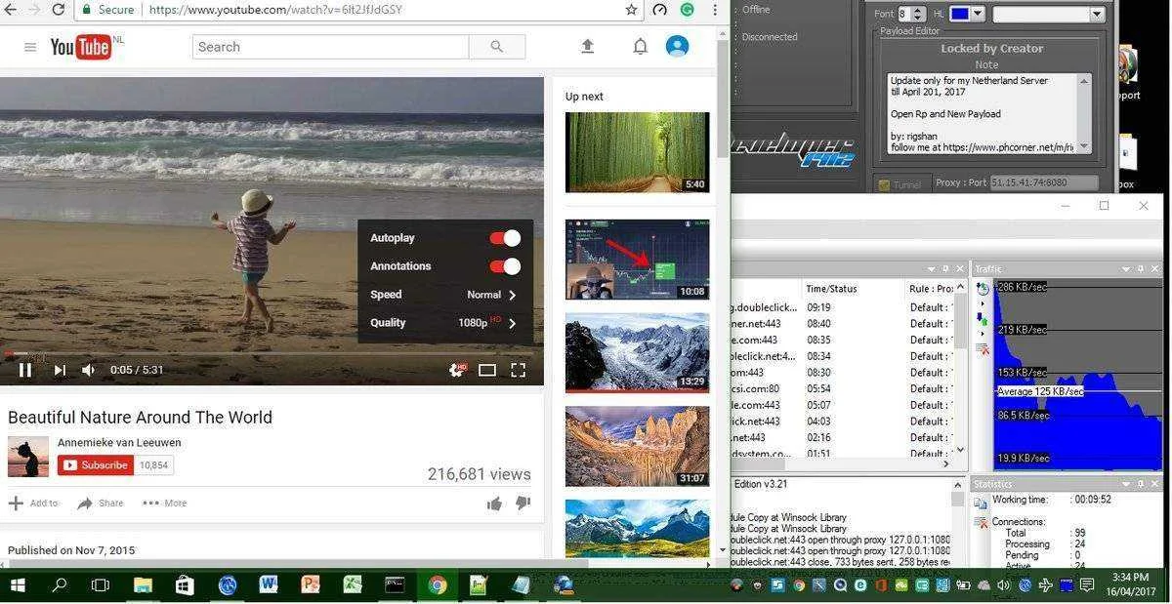Open Annemieke van Leeuwen channel link
Viewport: 1172px width, 604px height.
pos(119,442)
